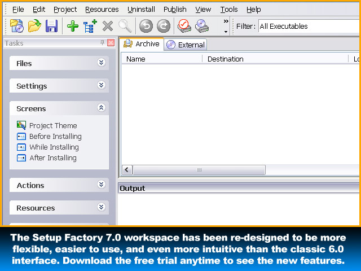Click the Before Installing screen icon
Viewport: 361px width, 271px height.
21,137
